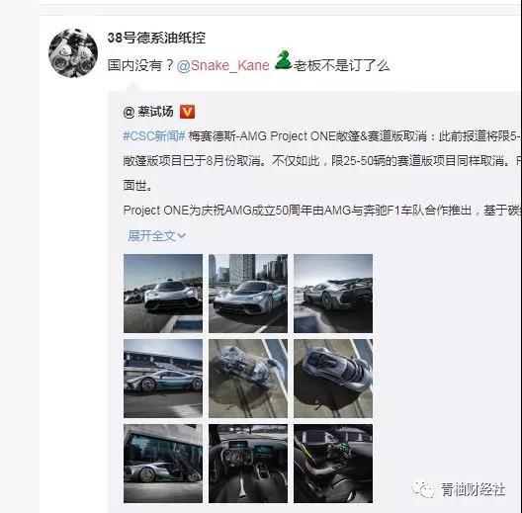View steering wheel dashboard interior thumbnail
This screenshot has width=522, height=513.
(x=248, y=464)
